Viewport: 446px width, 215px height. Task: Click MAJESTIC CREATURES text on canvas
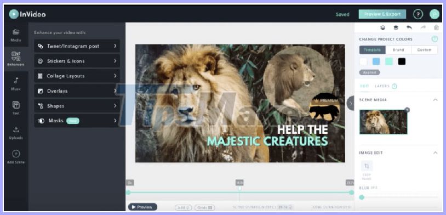click(267, 142)
